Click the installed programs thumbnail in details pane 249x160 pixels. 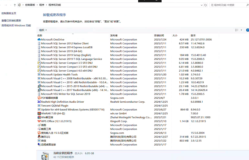(x=45, y=156)
